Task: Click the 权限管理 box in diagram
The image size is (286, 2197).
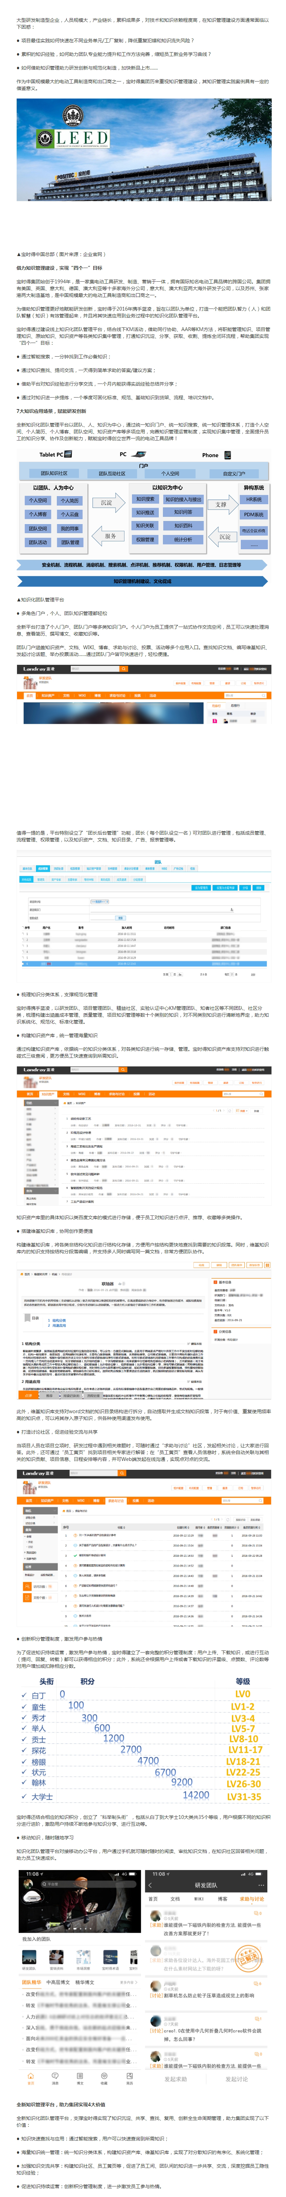Action: 146,540
